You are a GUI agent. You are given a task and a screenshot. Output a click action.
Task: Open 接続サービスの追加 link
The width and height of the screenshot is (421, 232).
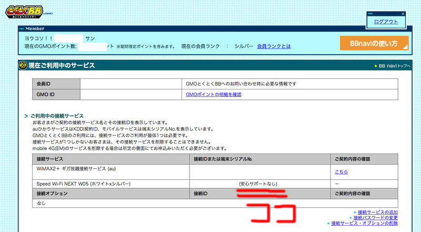(378, 213)
